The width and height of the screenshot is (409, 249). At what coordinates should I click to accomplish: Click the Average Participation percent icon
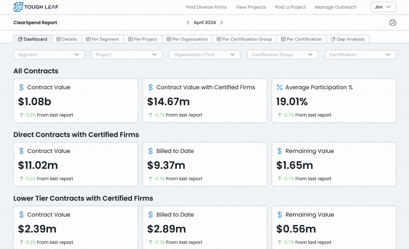(279, 87)
